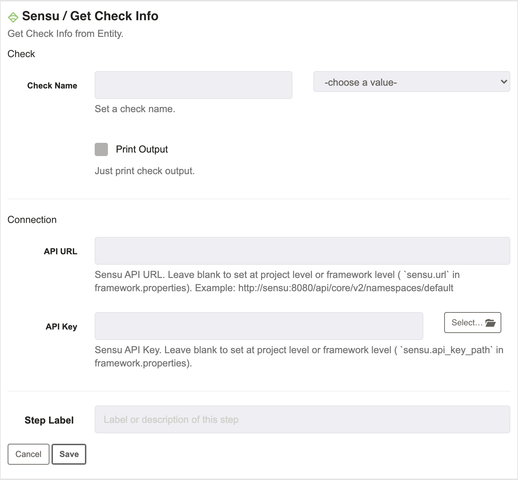Image resolution: width=518 pixels, height=480 pixels.
Task: Click the 'API Key' label
Action: point(62,327)
